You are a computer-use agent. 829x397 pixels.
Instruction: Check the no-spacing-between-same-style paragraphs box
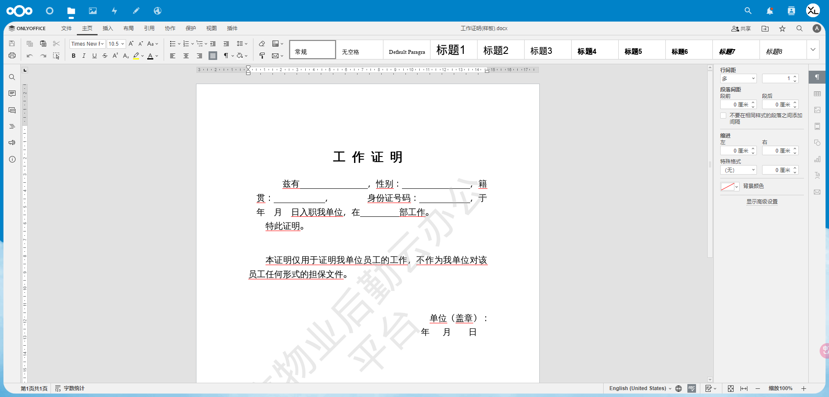point(723,116)
